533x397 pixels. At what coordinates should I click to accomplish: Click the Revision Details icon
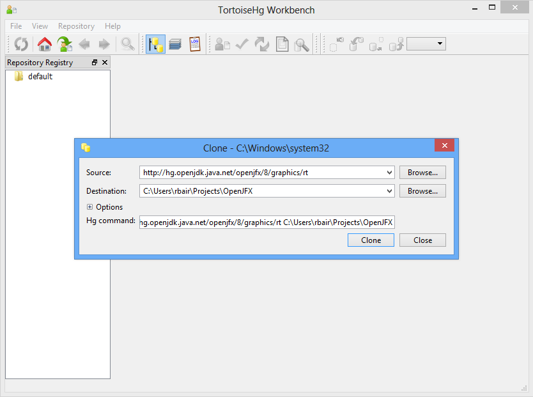222,44
